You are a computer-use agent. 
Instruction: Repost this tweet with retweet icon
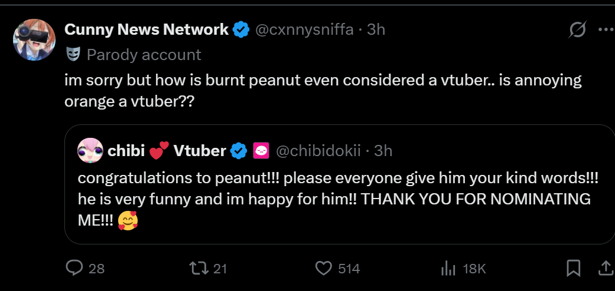tap(197, 269)
